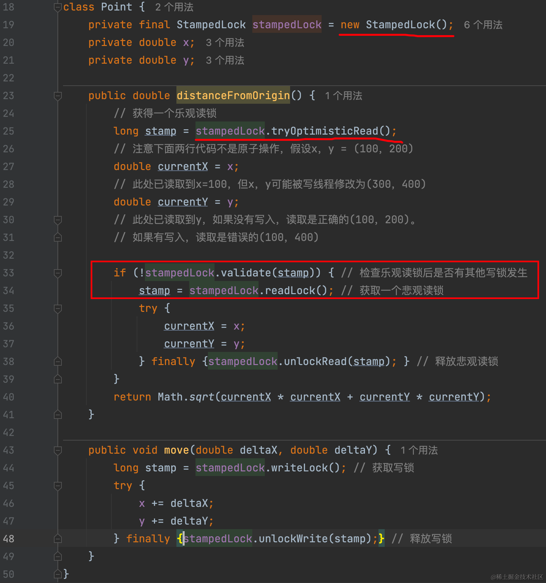
Task: Open the '1 个用法' hint beside move method
Action: coord(419,450)
